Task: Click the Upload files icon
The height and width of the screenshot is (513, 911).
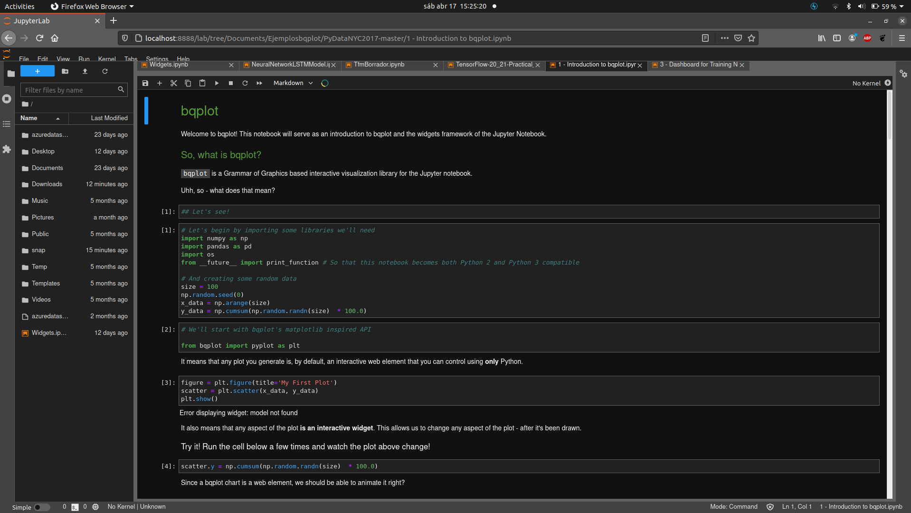Action: (x=85, y=71)
